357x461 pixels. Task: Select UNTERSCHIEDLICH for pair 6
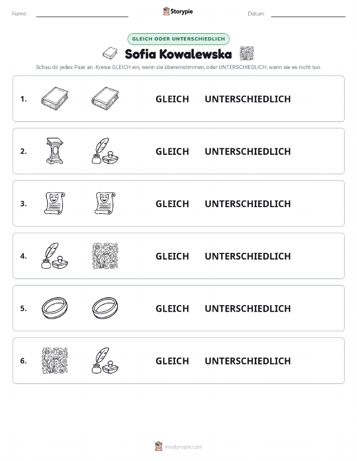tap(248, 361)
